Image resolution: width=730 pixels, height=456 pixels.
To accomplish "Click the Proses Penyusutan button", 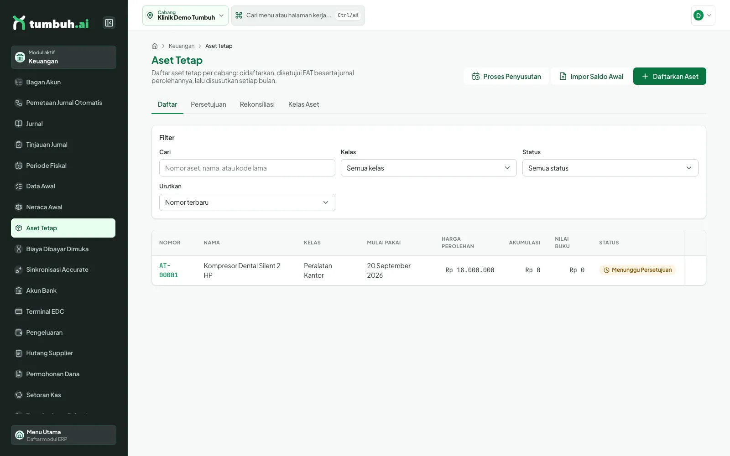I will tap(506, 76).
